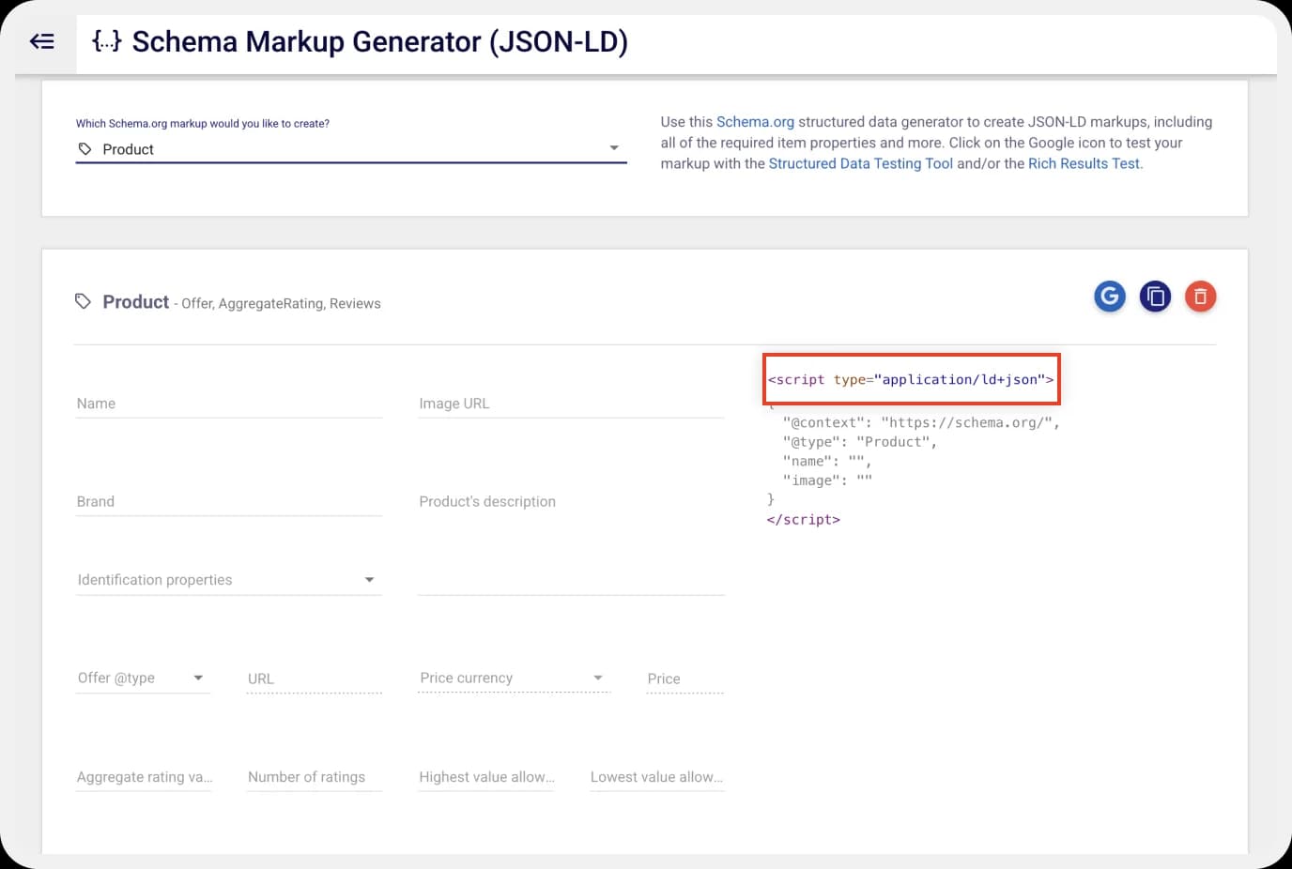
Task: Collapse the sidebar with the arrow icon
Action: pyautogui.click(x=41, y=41)
